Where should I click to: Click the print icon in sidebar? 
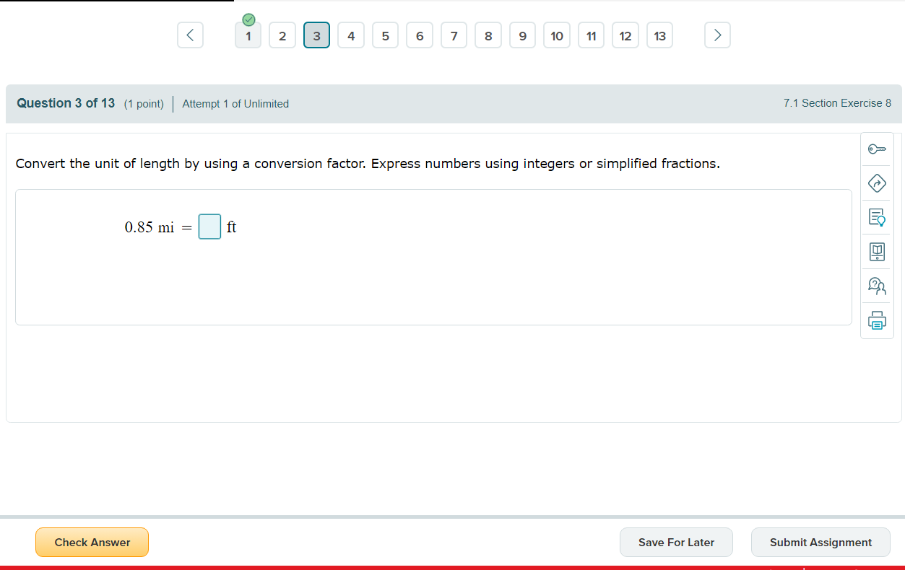click(x=877, y=320)
